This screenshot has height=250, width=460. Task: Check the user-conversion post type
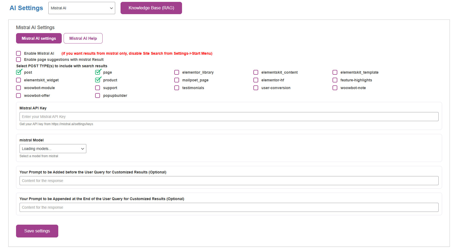(x=256, y=88)
